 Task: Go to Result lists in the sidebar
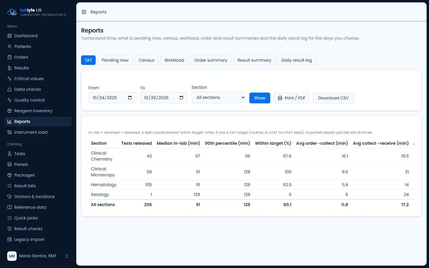tap(38, 186)
